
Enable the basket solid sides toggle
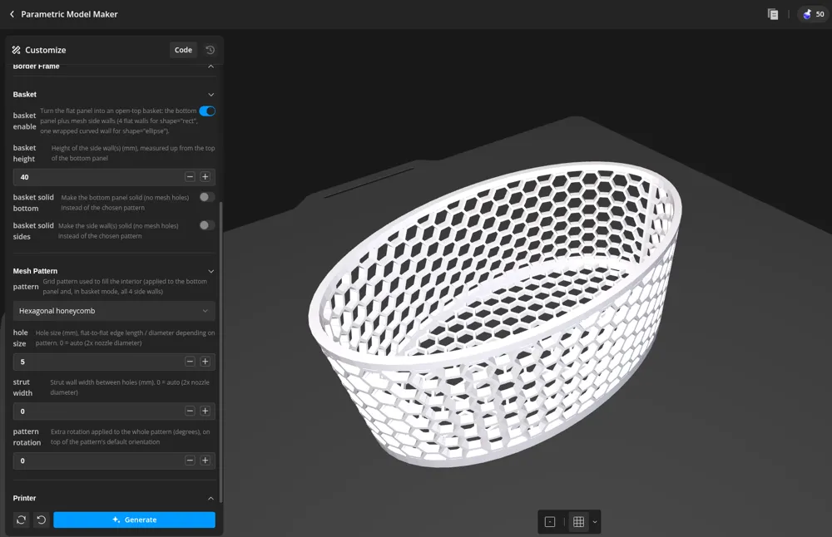[x=207, y=225]
